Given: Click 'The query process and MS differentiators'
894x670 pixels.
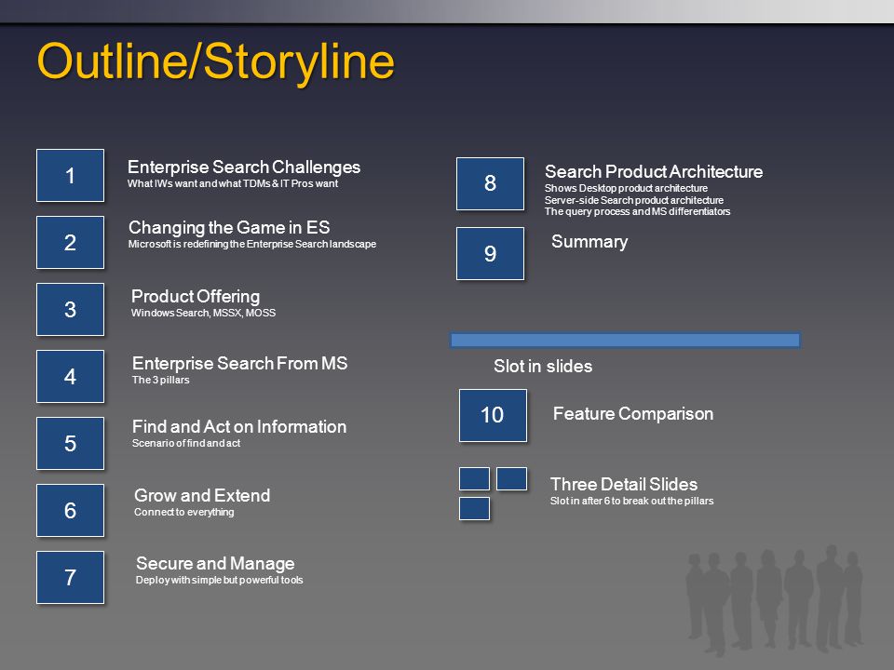Looking at the screenshot, I should [x=637, y=211].
